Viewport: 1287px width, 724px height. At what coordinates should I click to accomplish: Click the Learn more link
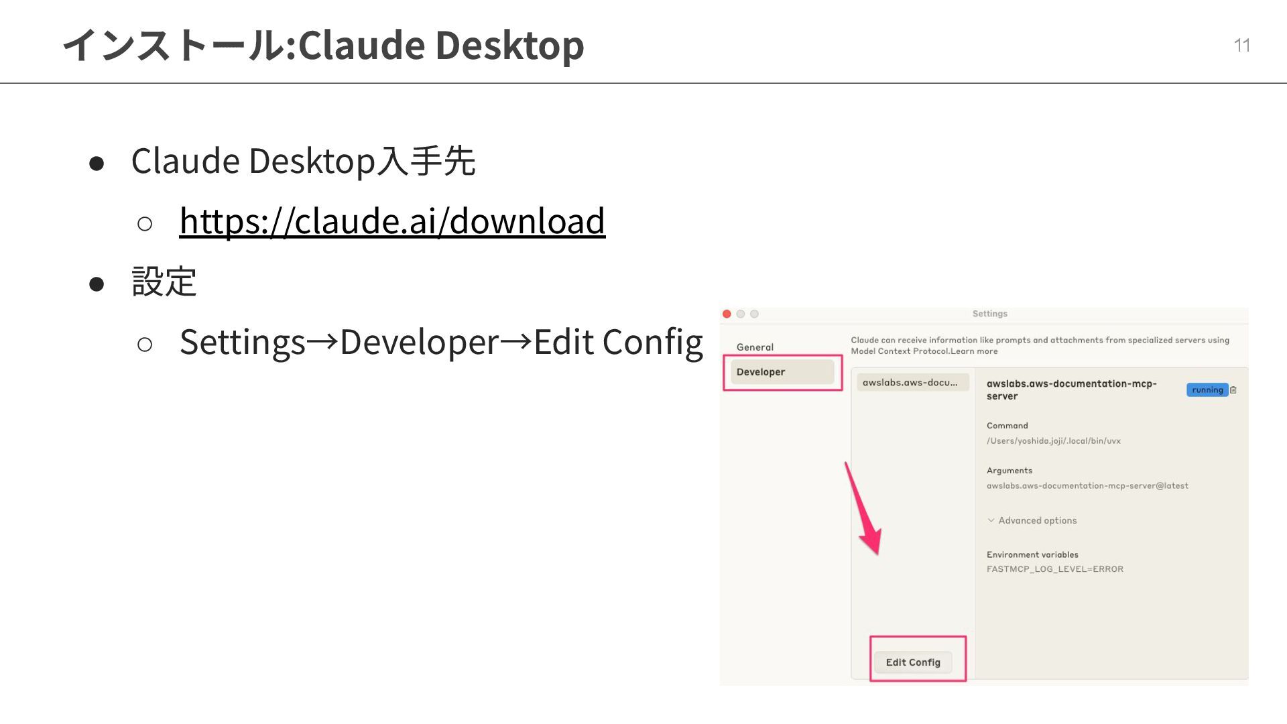tap(973, 351)
